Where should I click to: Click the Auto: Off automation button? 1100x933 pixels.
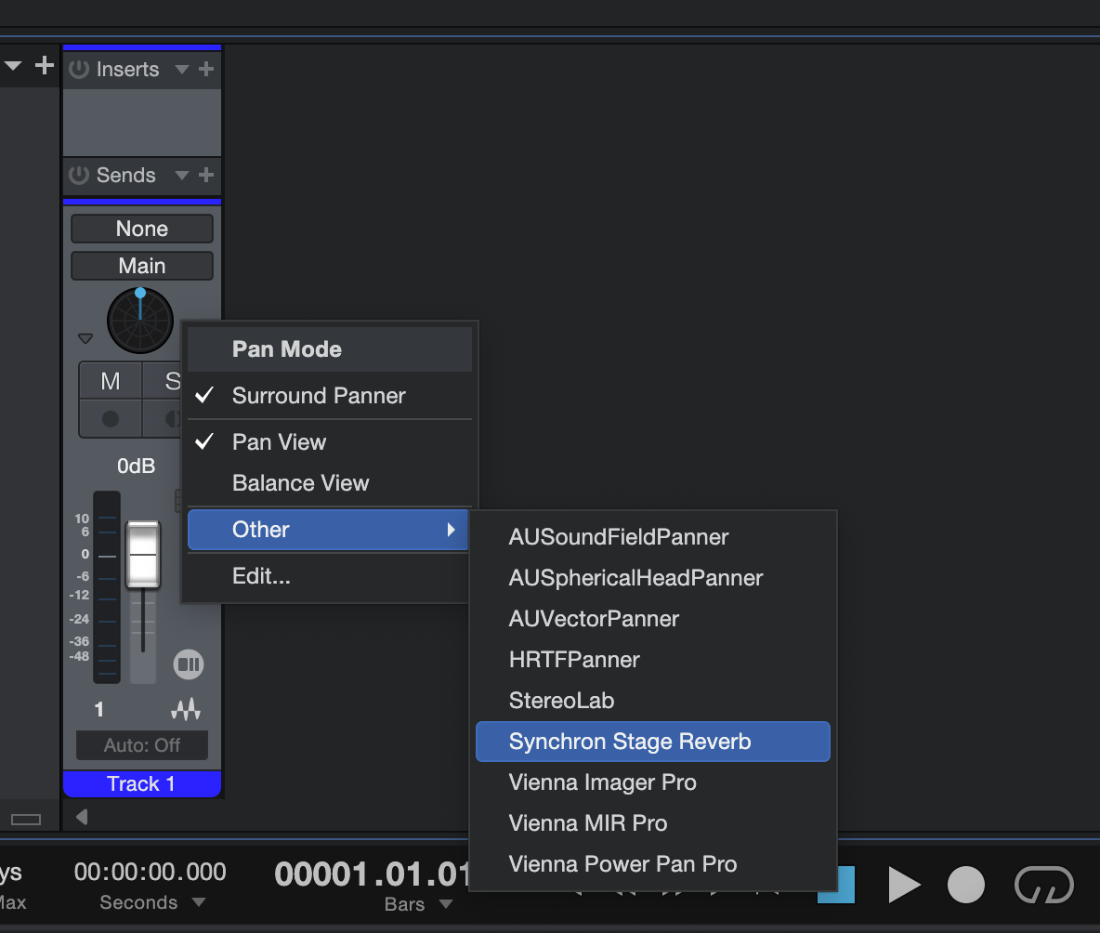coord(142,745)
